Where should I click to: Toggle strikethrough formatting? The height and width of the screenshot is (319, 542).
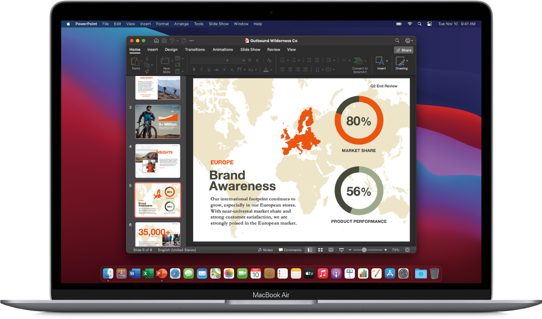217,69
